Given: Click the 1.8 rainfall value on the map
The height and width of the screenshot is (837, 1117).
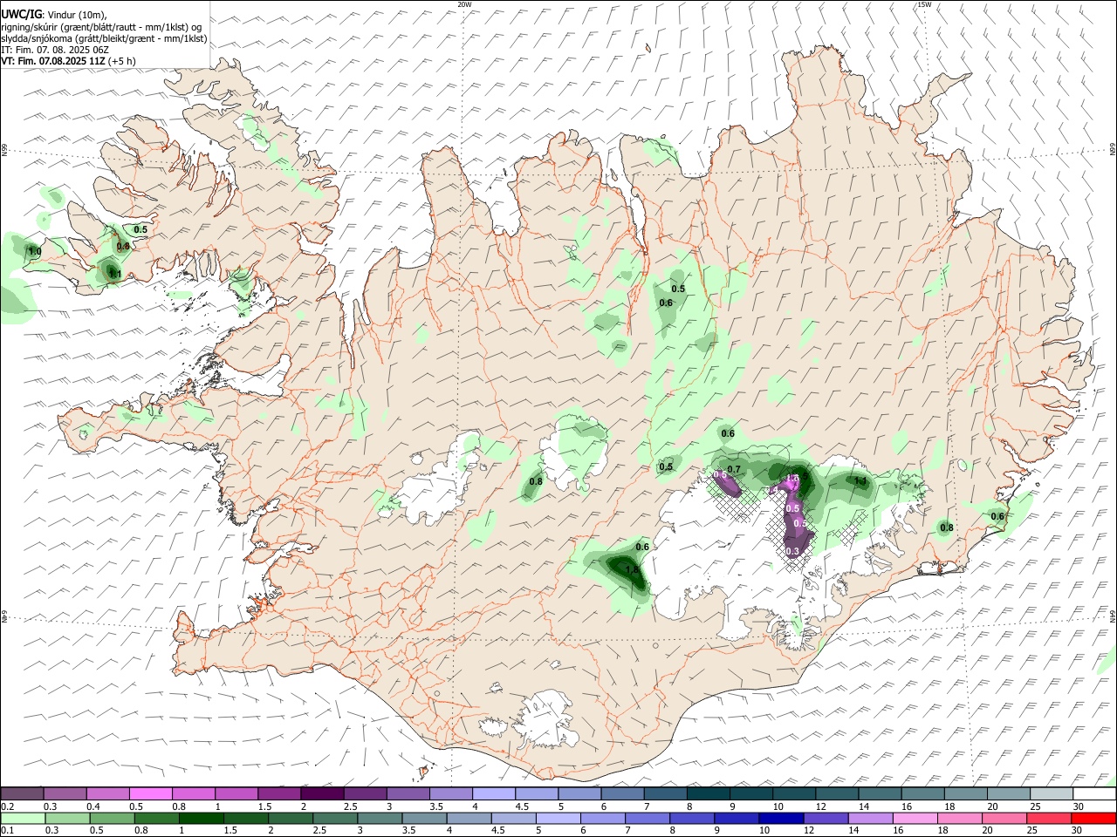Looking at the screenshot, I should 634,570.
